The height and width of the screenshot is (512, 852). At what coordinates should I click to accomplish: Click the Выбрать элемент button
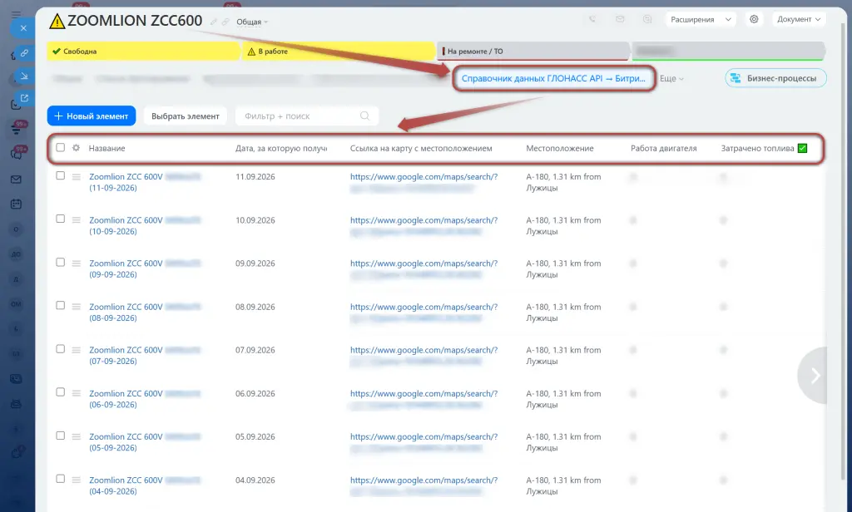(x=186, y=116)
